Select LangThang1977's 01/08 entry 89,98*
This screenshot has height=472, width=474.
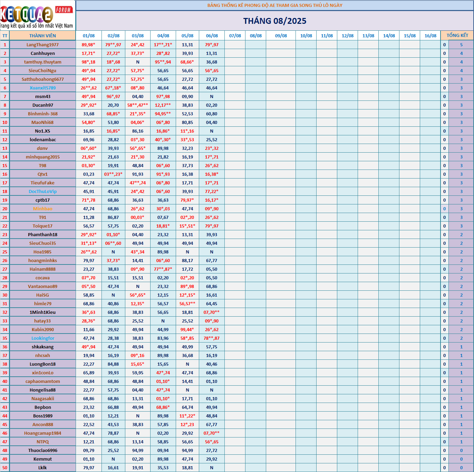pos(89,45)
